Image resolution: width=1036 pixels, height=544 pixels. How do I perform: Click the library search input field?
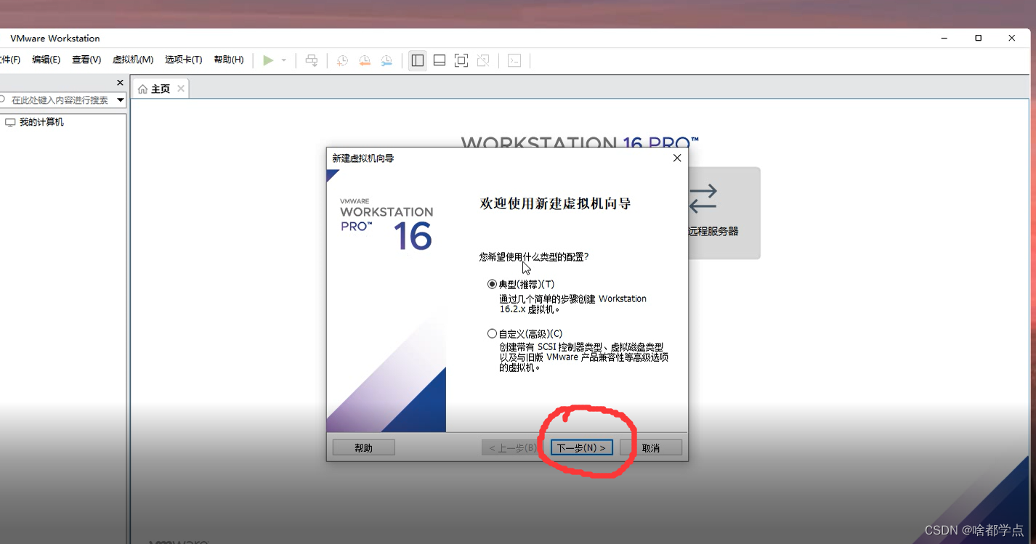click(57, 100)
